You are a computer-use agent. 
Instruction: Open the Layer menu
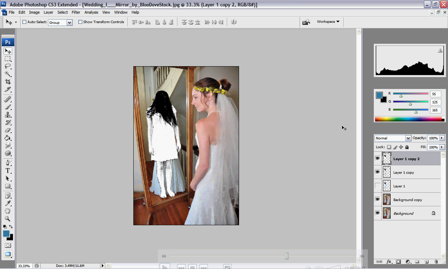(48, 12)
